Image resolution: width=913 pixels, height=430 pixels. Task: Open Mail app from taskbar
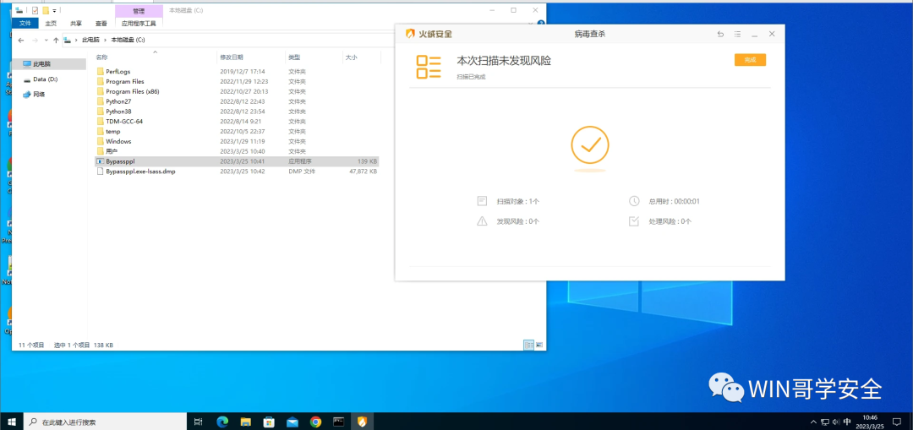tap(292, 422)
